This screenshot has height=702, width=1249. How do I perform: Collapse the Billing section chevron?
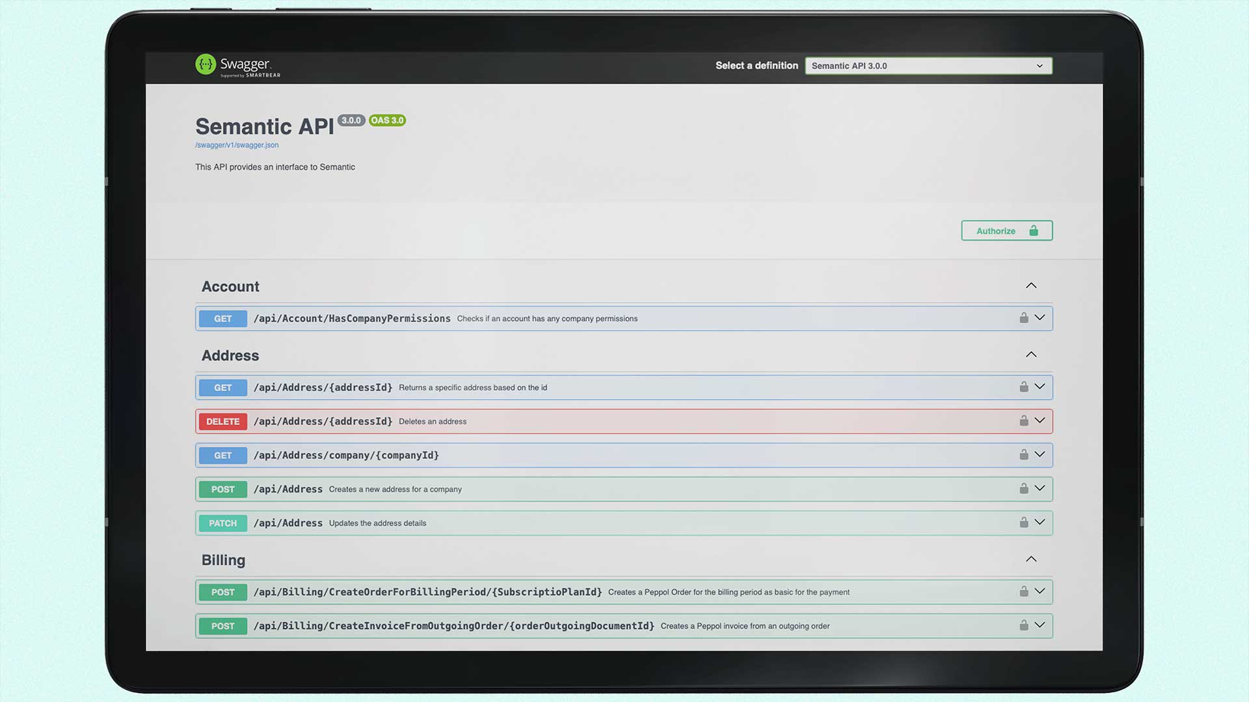click(1030, 560)
